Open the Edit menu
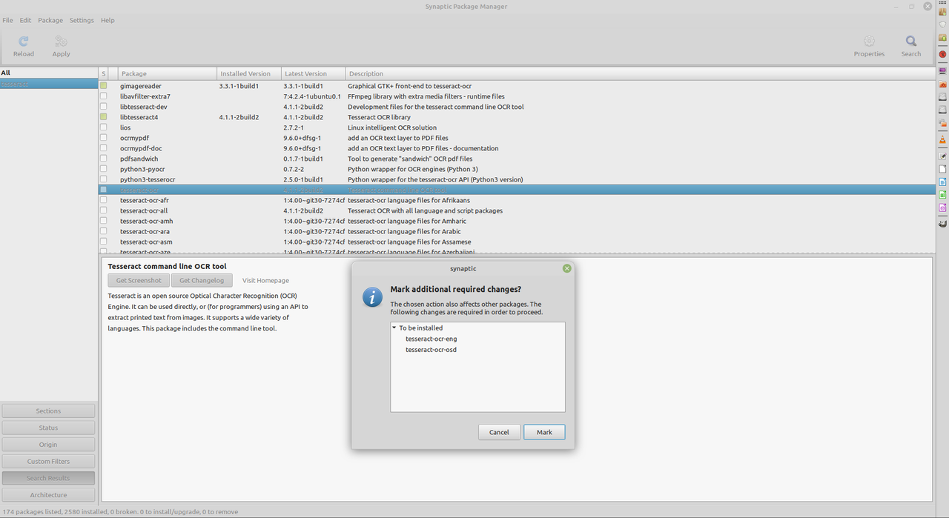949x518 pixels. coord(25,20)
